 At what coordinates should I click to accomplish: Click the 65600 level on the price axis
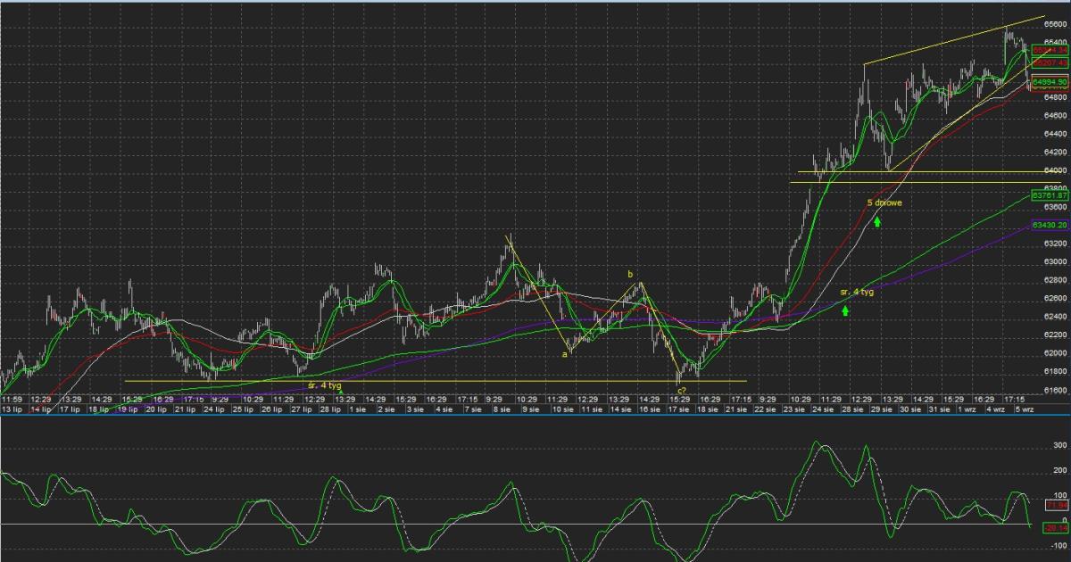coord(1054,25)
